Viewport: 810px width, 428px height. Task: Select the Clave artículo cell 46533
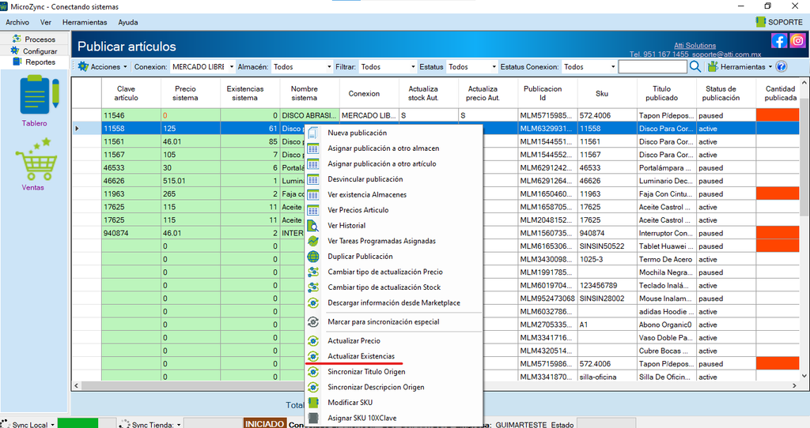(x=131, y=167)
